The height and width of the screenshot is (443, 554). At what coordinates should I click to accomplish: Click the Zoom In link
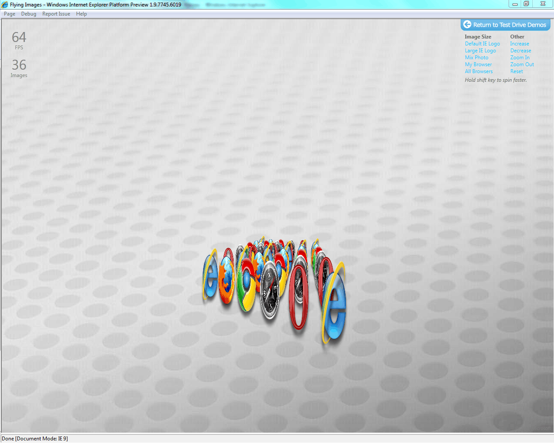click(520, 58)
